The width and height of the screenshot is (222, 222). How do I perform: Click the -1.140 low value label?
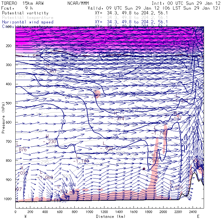click(81, 161)
